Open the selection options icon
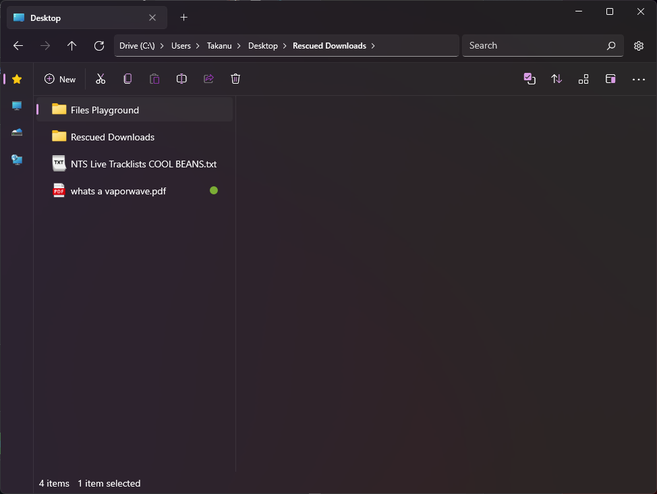This screenshot has width=657, height=494. coord(530,79)
